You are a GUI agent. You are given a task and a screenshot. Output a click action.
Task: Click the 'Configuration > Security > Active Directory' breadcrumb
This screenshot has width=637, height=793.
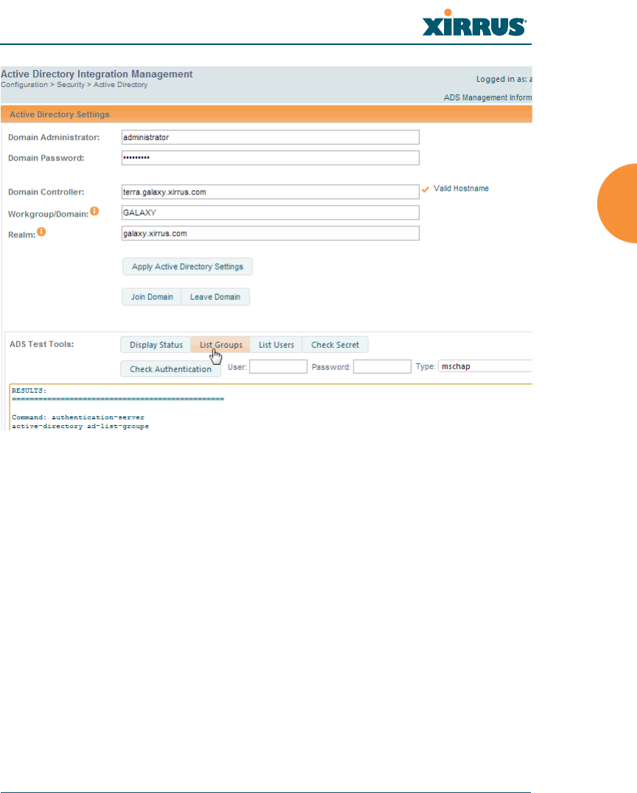coord(74,85)
